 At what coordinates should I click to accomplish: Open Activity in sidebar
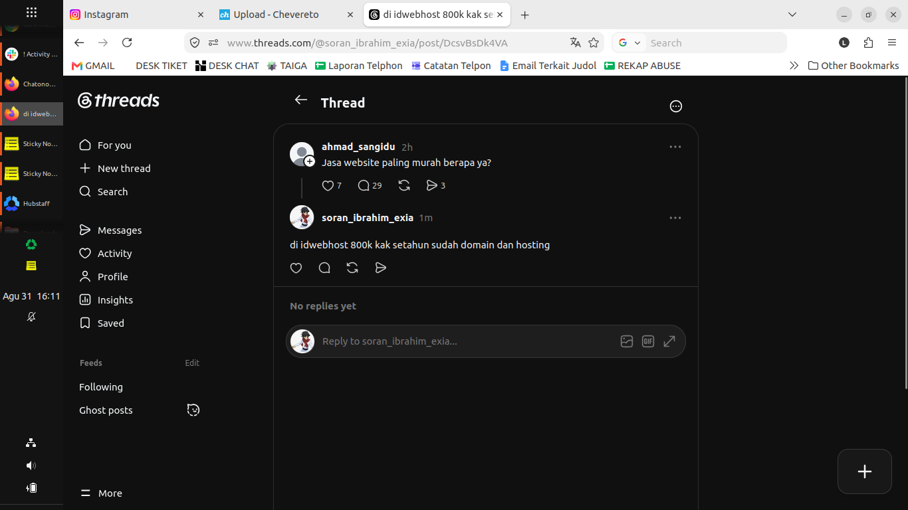point(106,254)
